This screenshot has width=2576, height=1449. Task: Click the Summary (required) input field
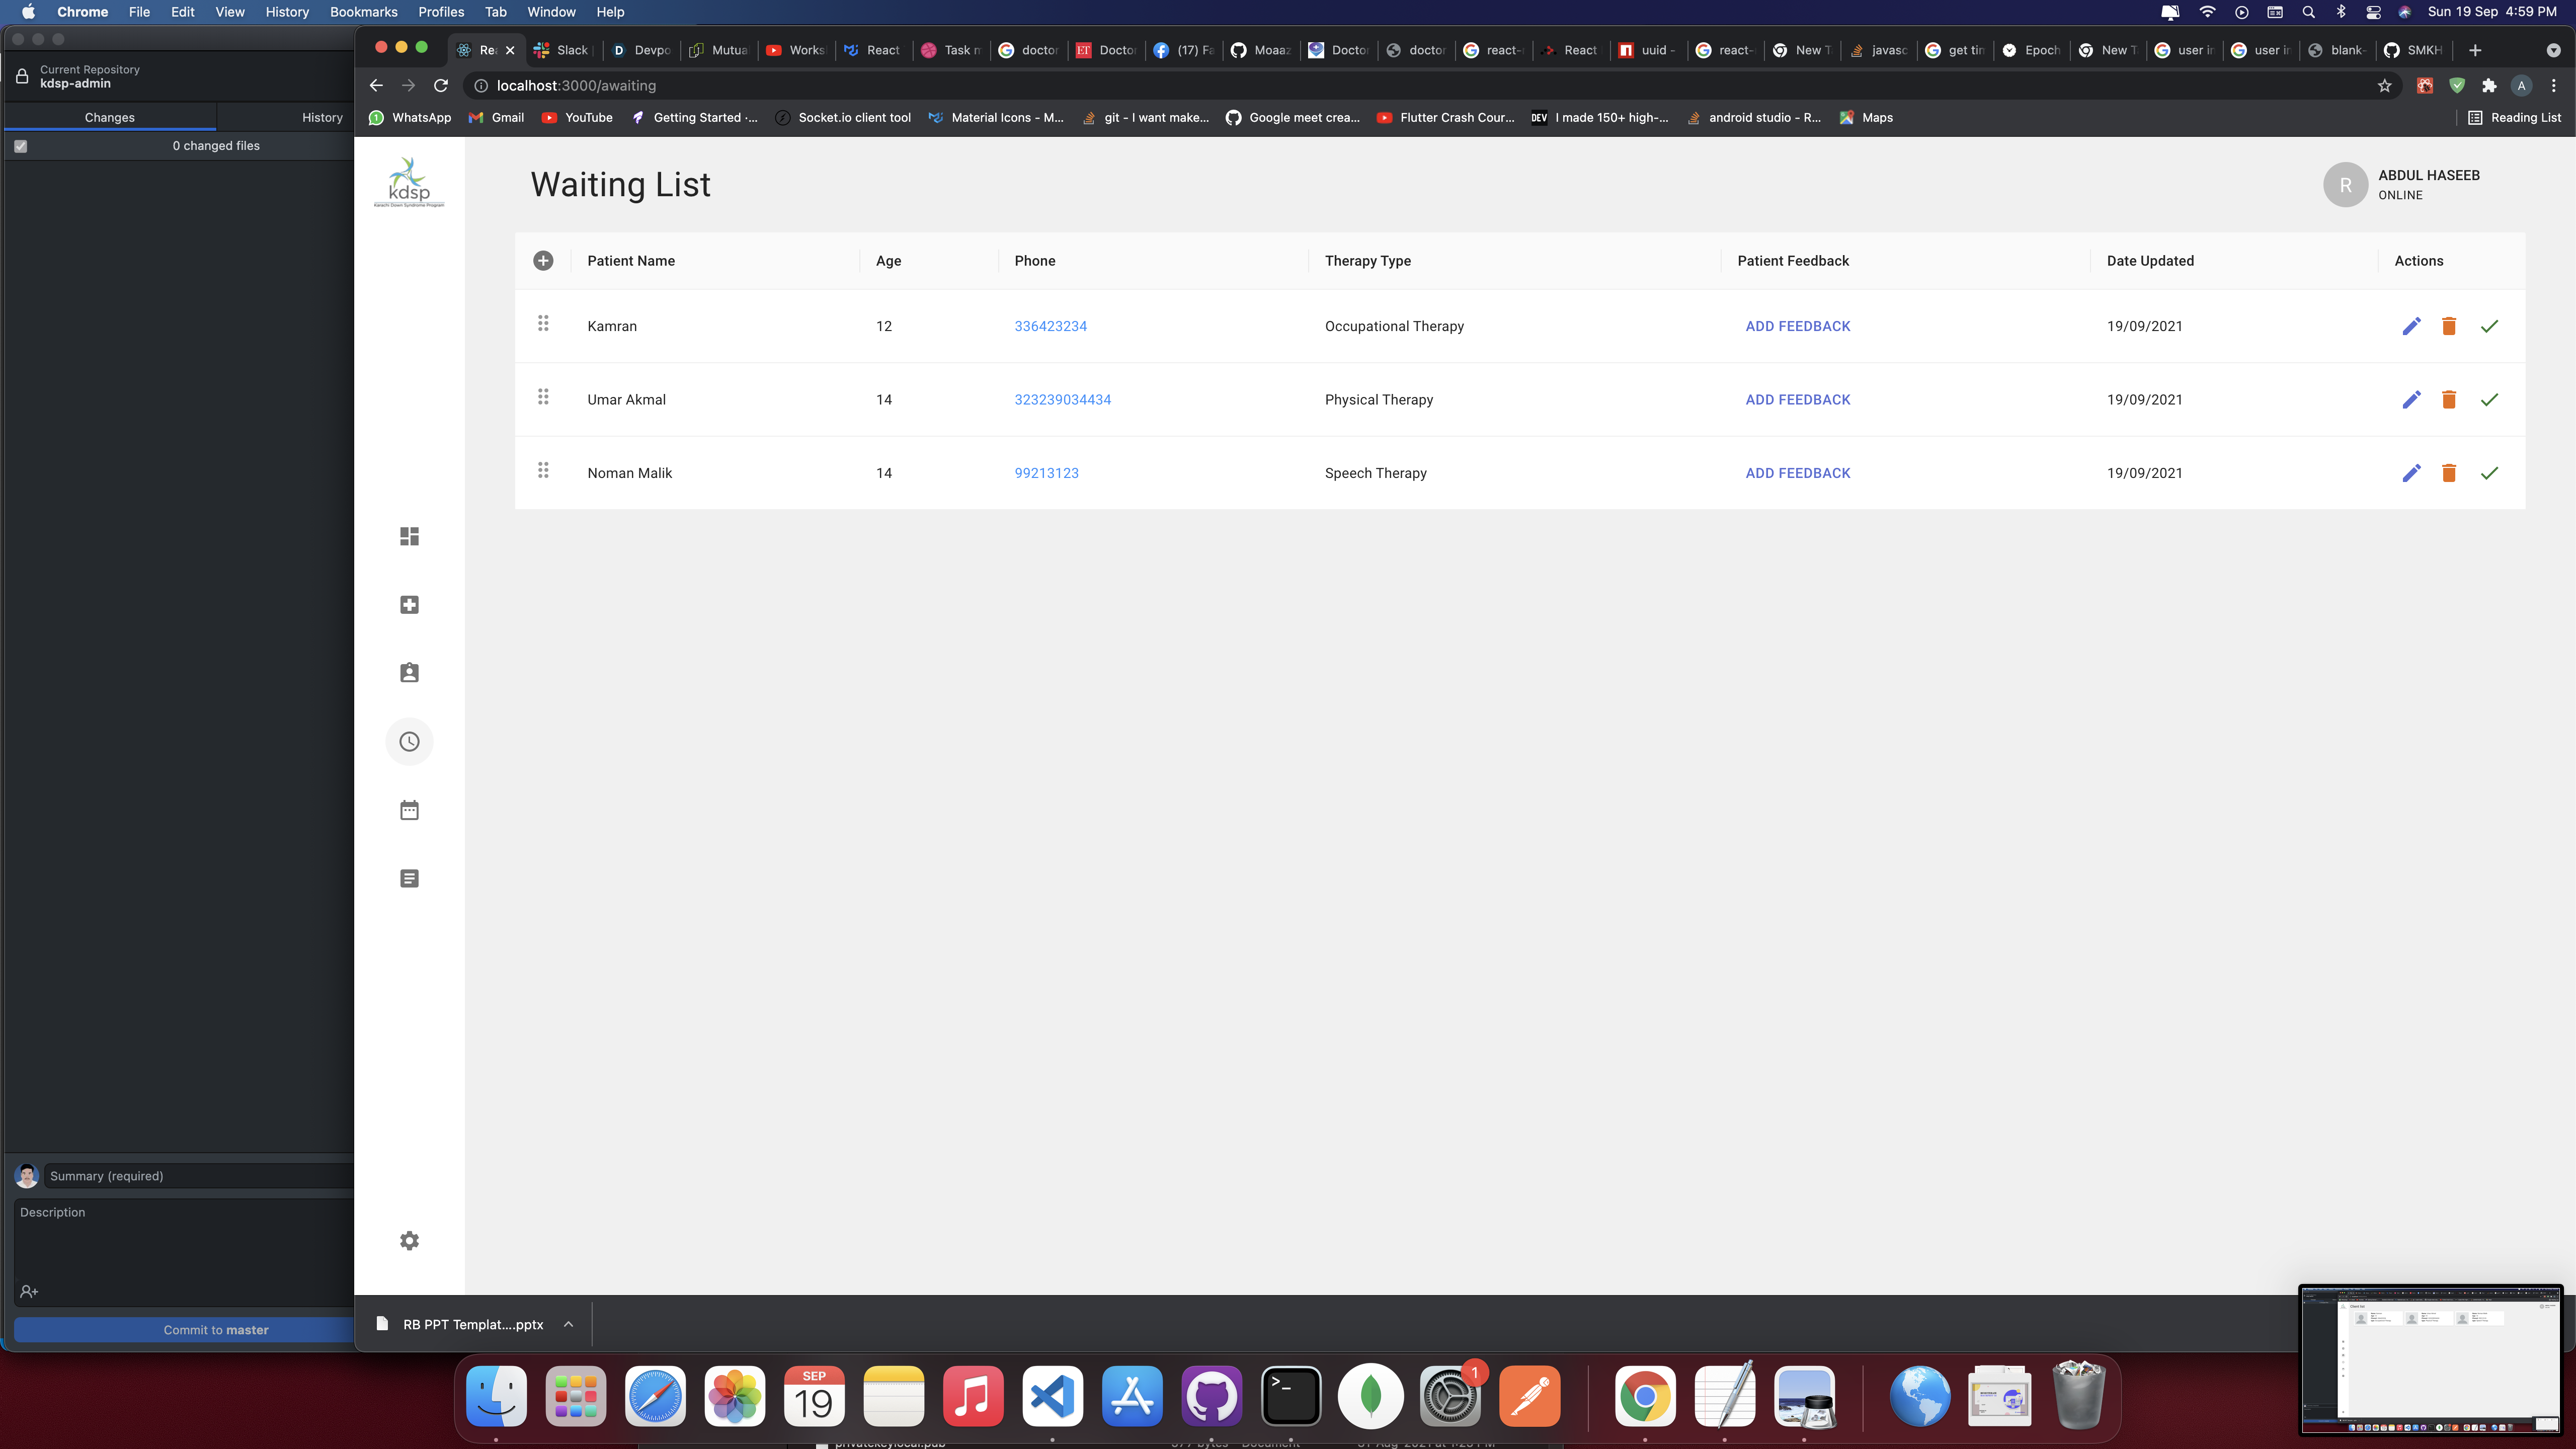coord(200,1176)
